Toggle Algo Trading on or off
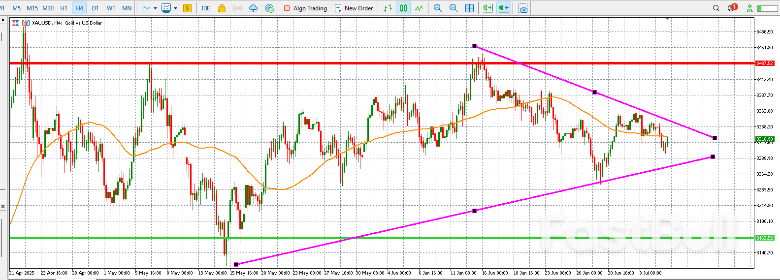The width and height of the screenshot is (780, 280). point(305,8)
